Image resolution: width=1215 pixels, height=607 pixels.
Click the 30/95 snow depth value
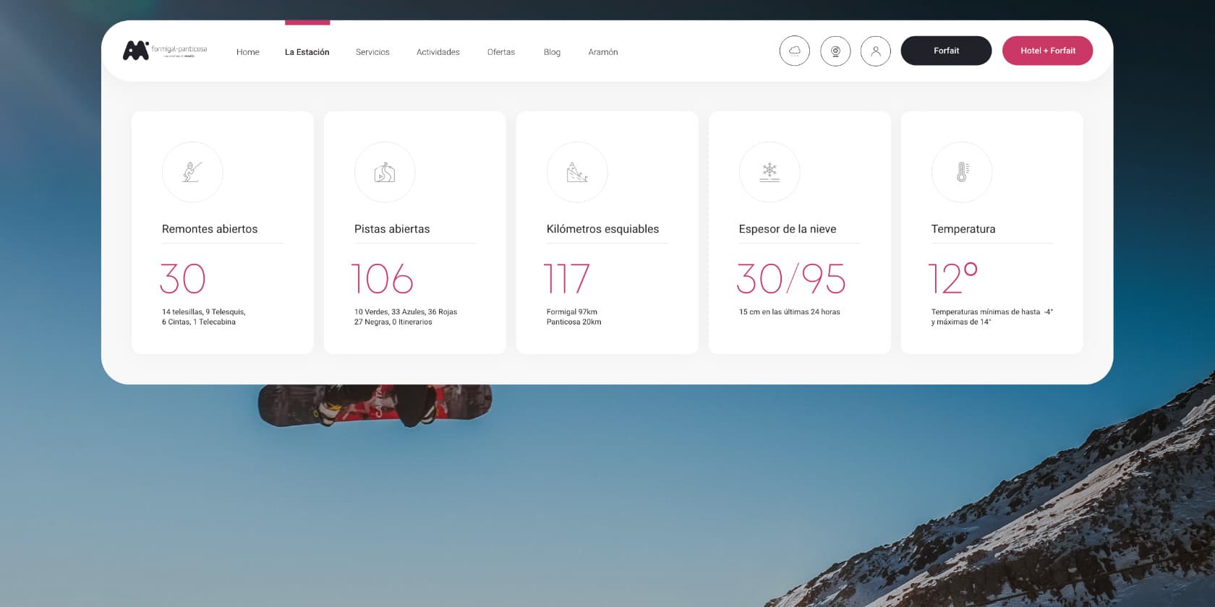tap(791, 279)
